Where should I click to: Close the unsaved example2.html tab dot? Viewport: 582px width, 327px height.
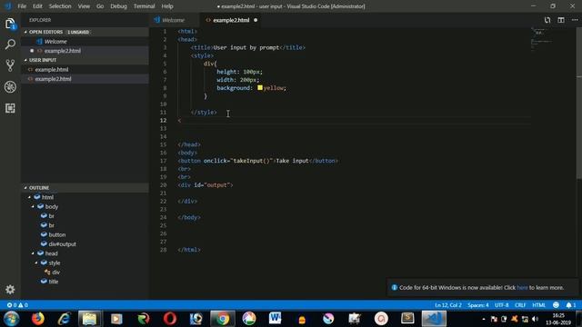(256, 20)
